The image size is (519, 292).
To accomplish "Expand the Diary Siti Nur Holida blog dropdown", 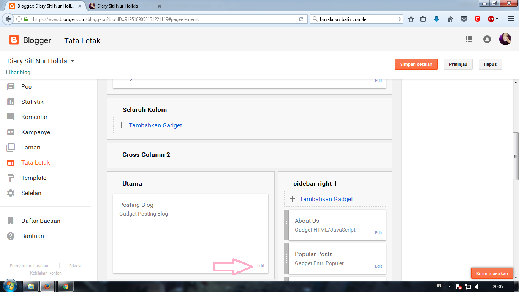I will [x=73, y=61].
